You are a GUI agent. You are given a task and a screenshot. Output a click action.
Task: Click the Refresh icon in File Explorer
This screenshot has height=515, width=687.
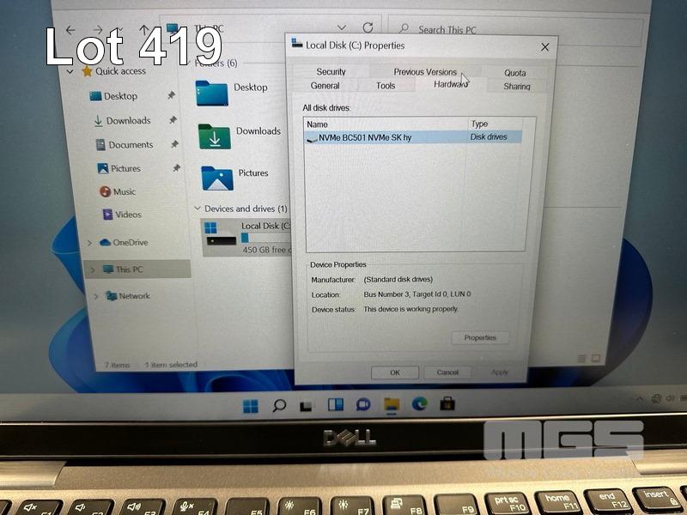pyautogui.click(x=368, y=28)
